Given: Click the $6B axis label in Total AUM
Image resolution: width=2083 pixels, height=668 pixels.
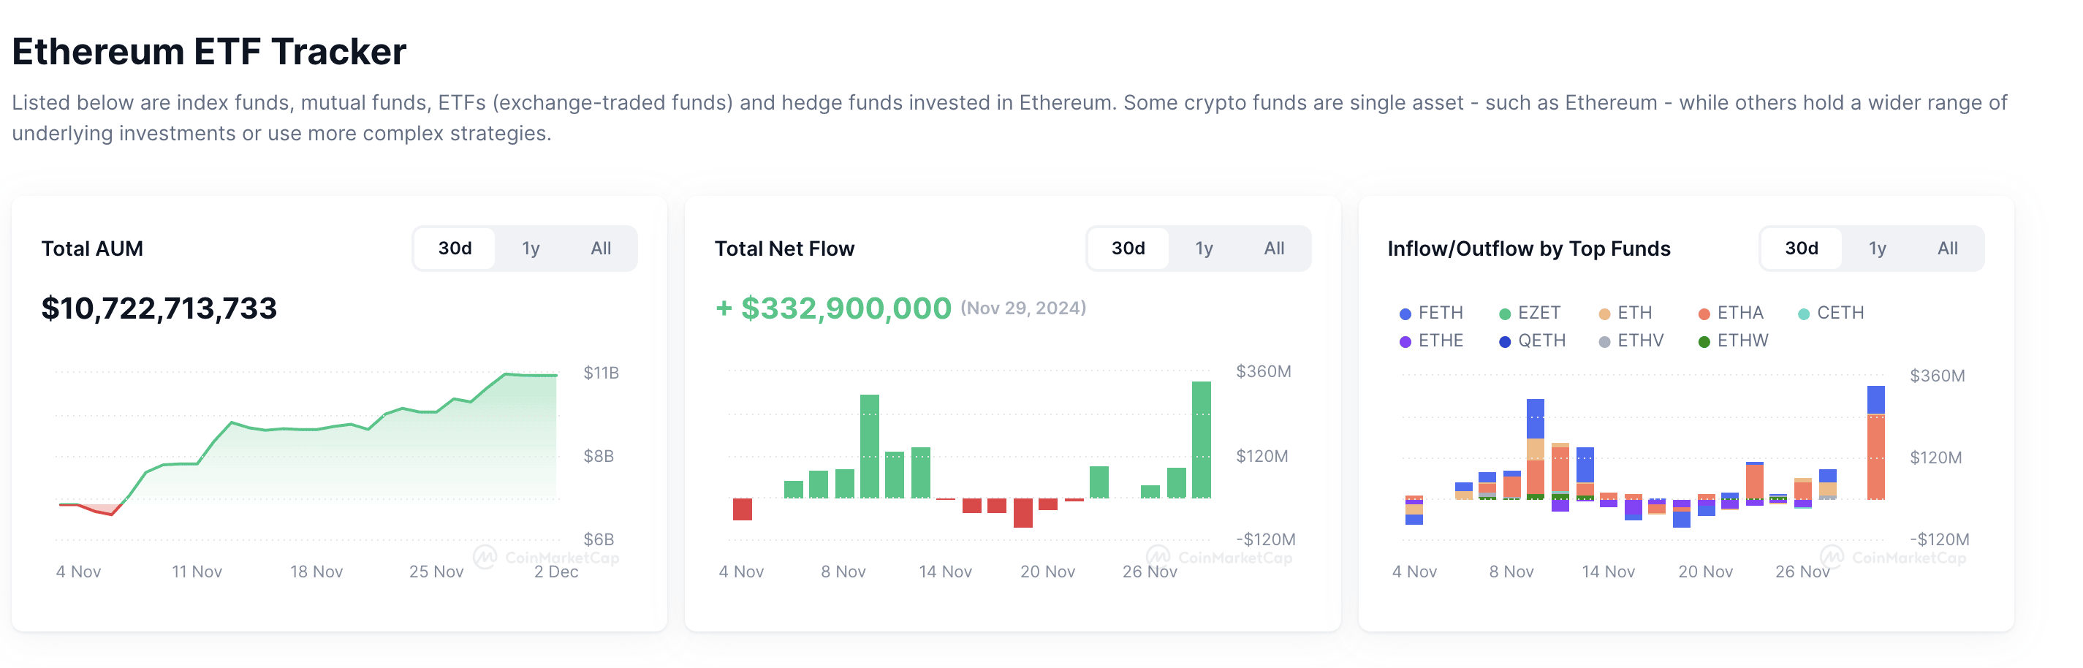Looking at the screenshot, I should coord(599,539).
